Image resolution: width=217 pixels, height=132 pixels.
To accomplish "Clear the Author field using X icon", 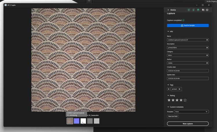I will [x=207, y=63].
